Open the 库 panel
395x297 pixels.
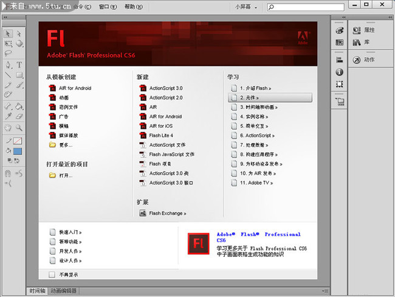pos(361,42)
